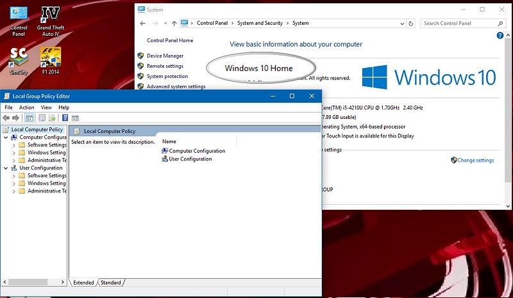
Task: Open Control Panel Home link
Action: (170, 40)
